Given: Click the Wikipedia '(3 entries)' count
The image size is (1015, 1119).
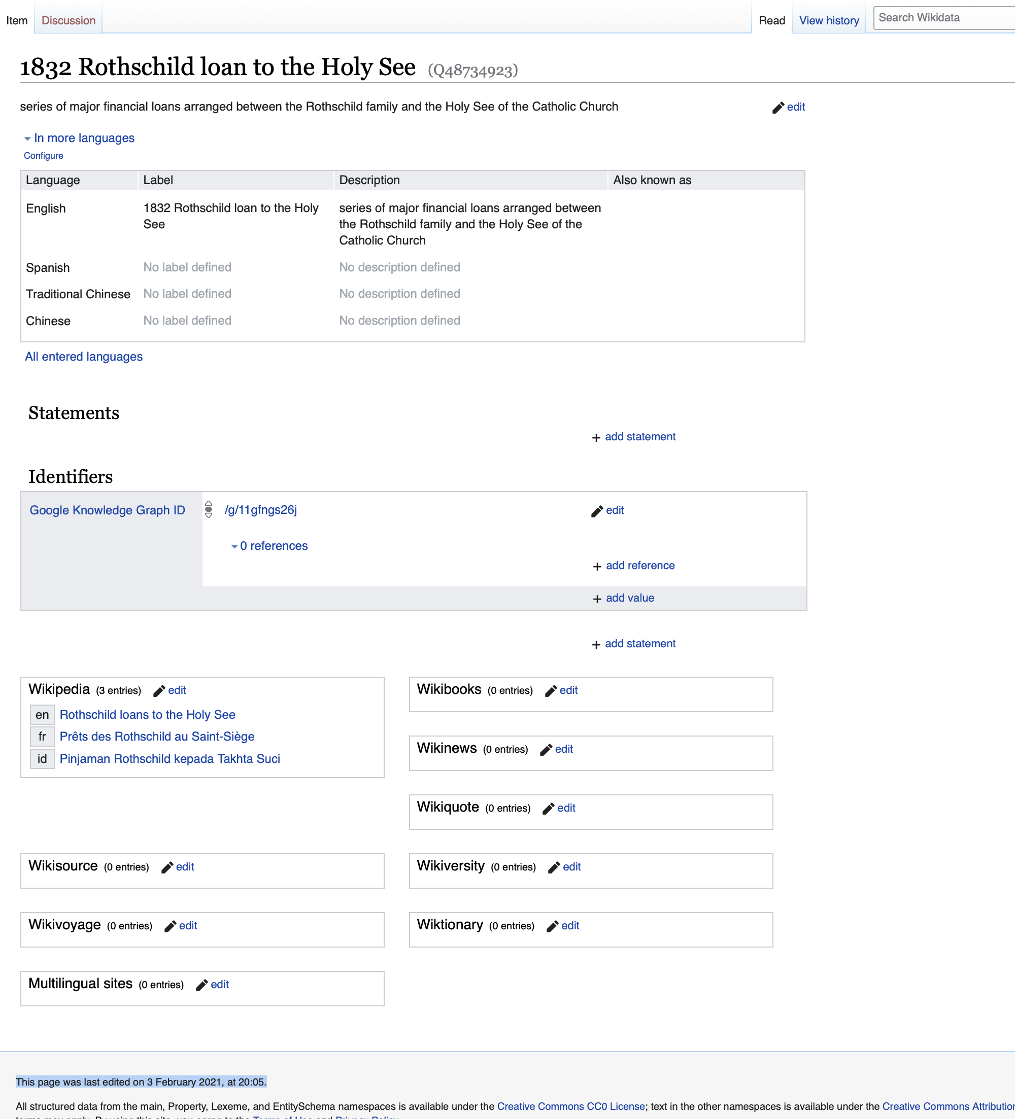Looking at the screenshot, I should point(118,691).
